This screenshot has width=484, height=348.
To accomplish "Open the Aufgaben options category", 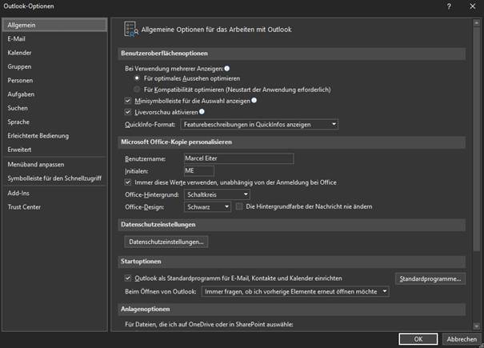I will [x=54, y=94].
